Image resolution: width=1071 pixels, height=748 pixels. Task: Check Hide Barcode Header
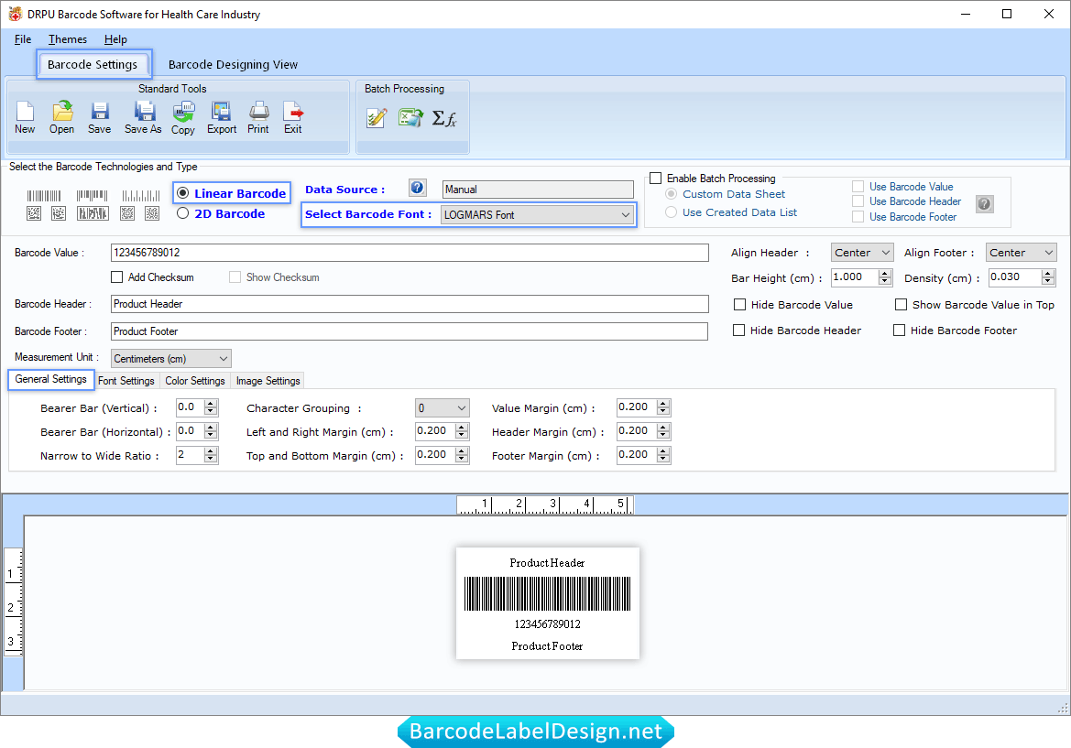(x=739, y=331)
